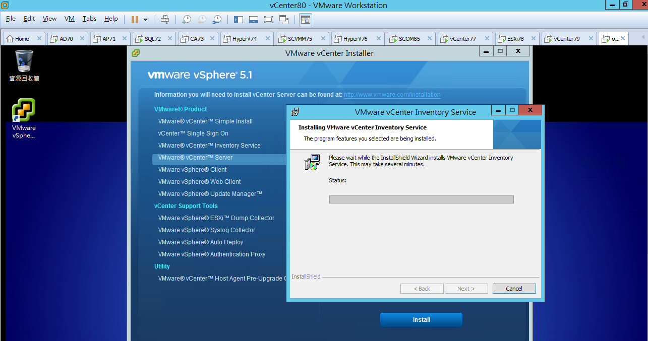Viewport: 648px width, 341px height.
Task: Select VMware vSphere ESXi Dump Collector
Action: (x=216, y=218)
